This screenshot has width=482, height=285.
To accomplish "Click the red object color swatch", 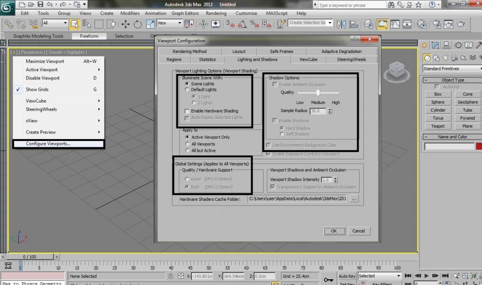I will pos(479,146).
